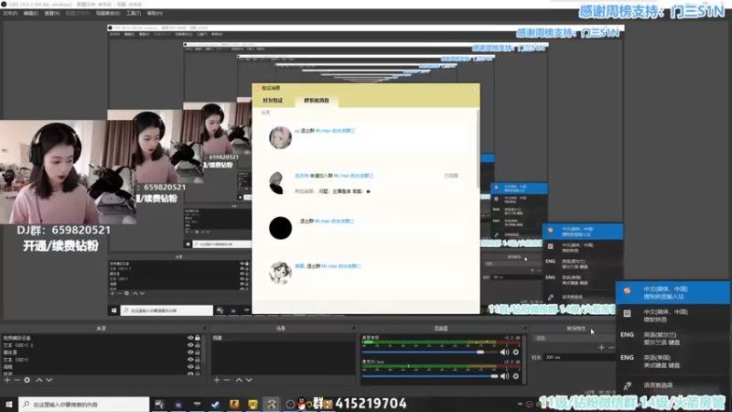This screenshot has height=412, width=732.
Task: Open the scene transition type dropdown
Action: pyautogui.click(x=574, y=338)
